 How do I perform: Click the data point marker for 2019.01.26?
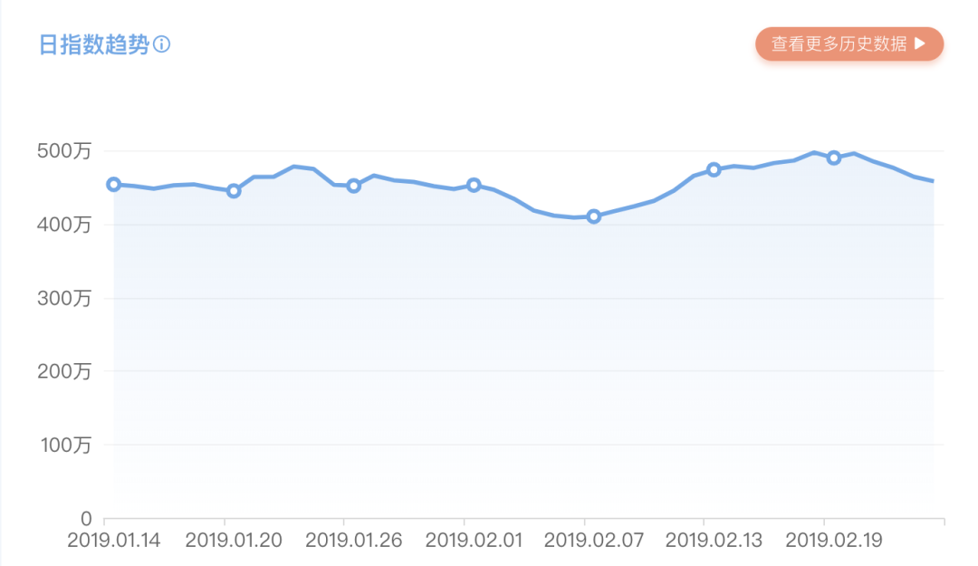pyautogui.click(x=354, y=186)
